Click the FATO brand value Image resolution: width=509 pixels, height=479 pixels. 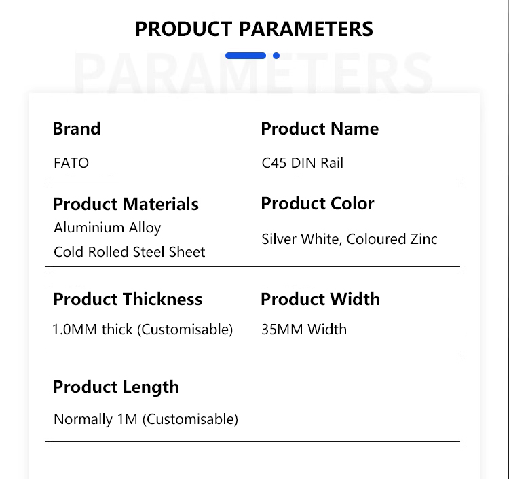click(71, 163)
